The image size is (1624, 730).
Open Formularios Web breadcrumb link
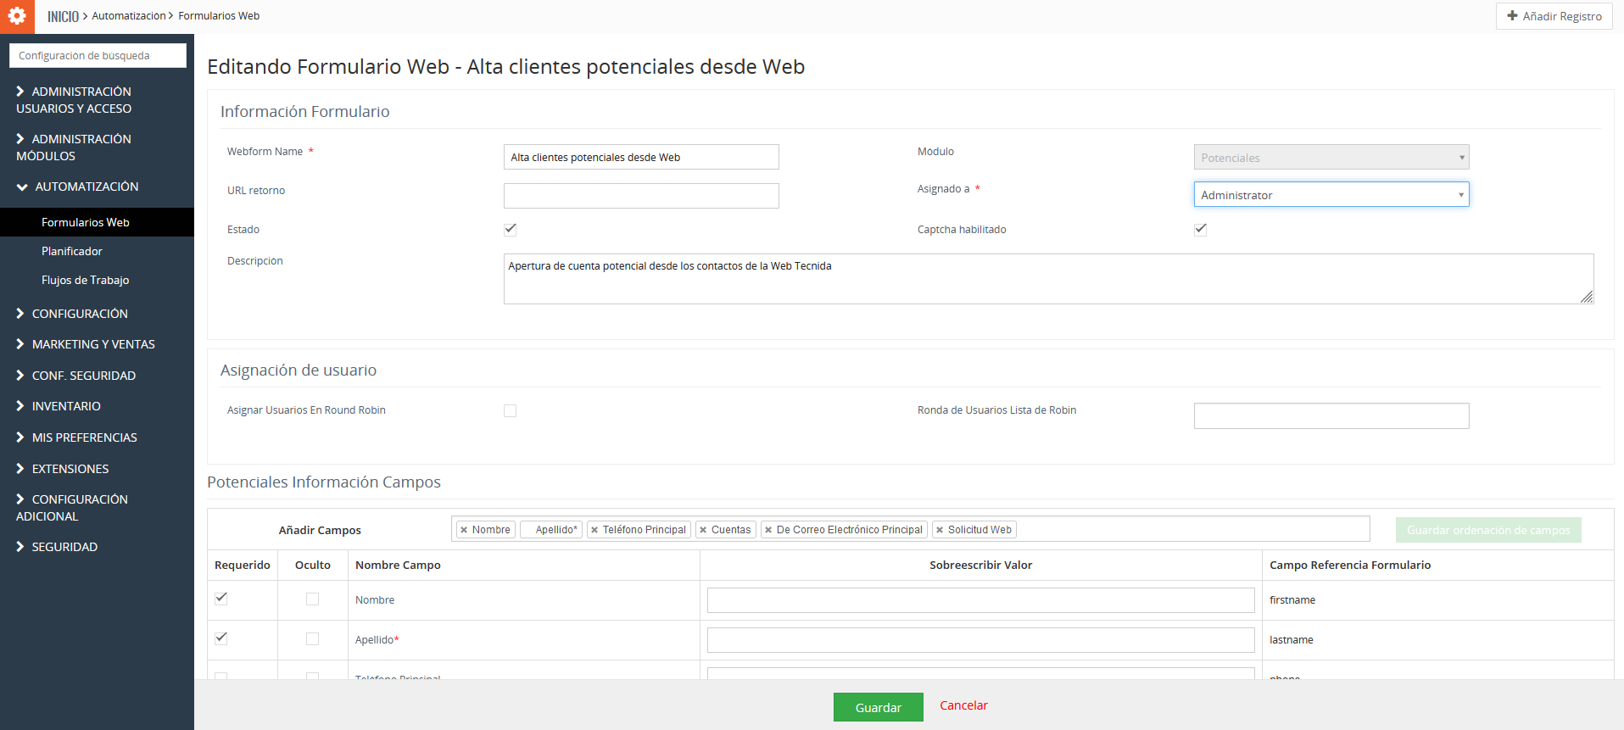[x=219, y=16]
